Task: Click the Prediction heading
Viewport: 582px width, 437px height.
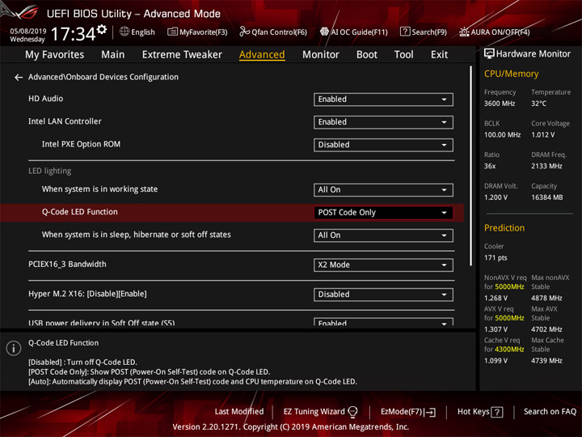Action: point(504,228)
